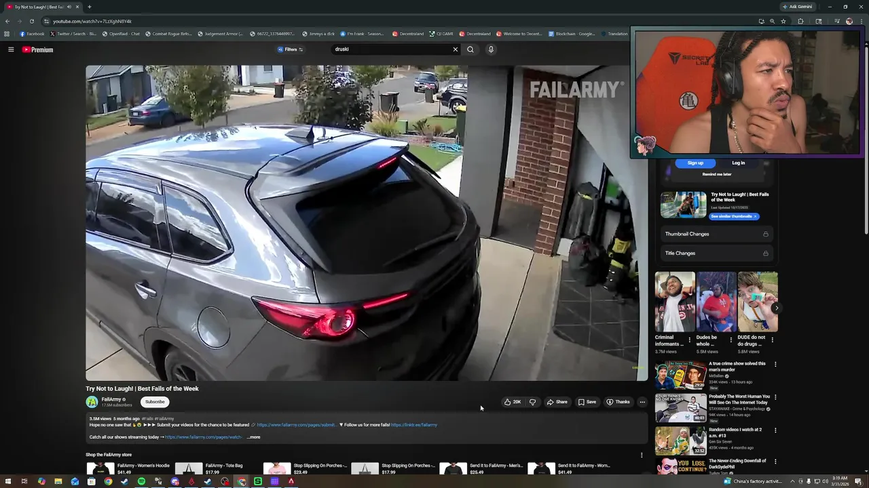The height and width of the screenshot is (488, 869).
Task: Open options for DUDE do not drugs short
Action: (773, 340)
